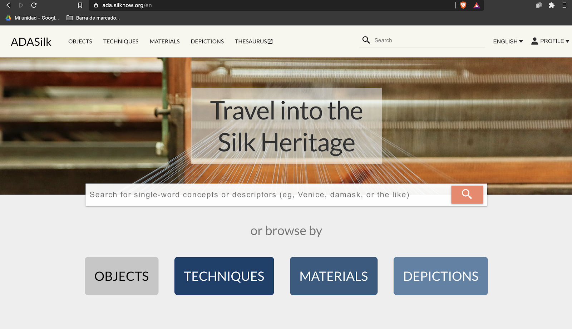Open the OBJECTS nav menu item
This screenshot has height=329, width=572.
click(80, 41)
